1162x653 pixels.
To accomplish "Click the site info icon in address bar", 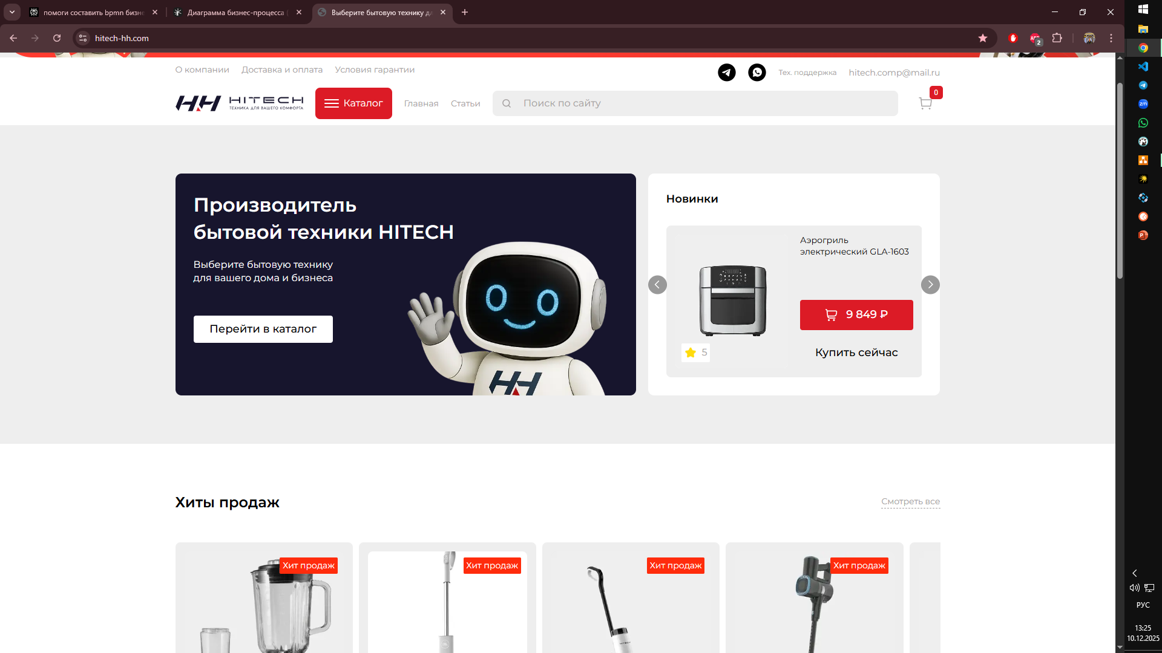I will tap(83, 38).
